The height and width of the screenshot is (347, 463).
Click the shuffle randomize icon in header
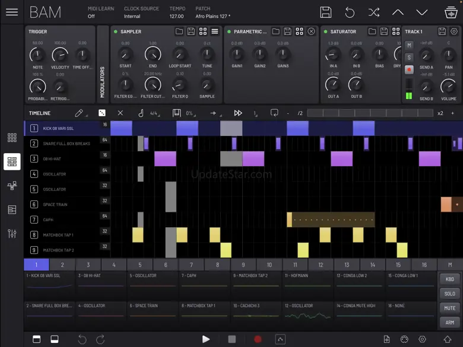374,12
